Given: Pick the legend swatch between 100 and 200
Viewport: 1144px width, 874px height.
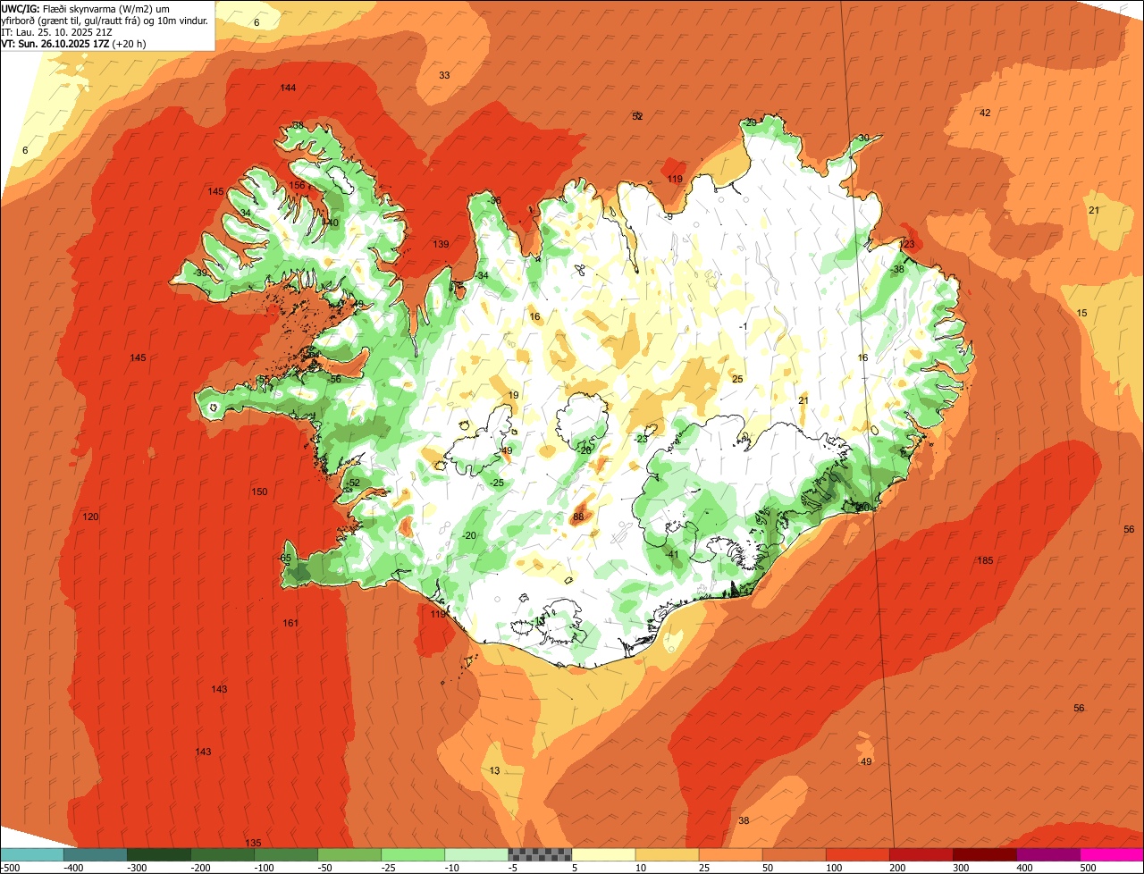Looking at the screenshot, I should tap(857, 854).
